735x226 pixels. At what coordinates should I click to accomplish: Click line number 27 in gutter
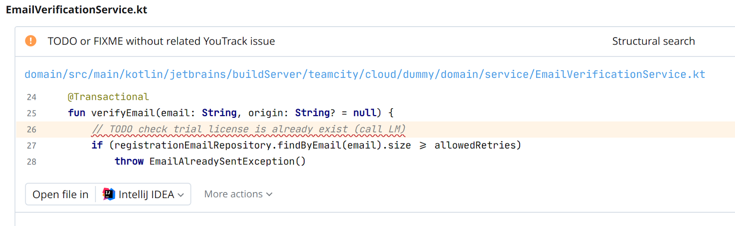(31, 145)
